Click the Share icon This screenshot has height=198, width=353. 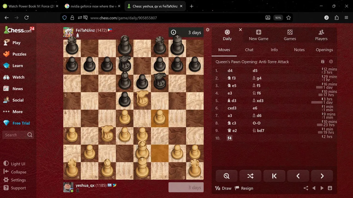pyautogui.click(x=306, y=188)
